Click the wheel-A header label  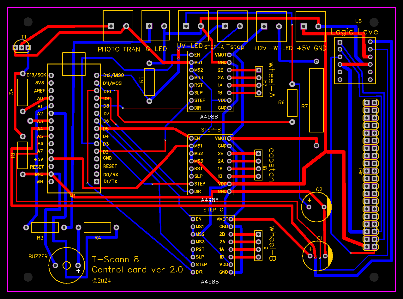tap(271, 80)
